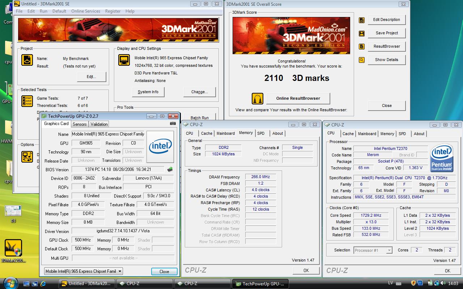Open the Online Services menu
Image resolution: width=463 pixels, height=289 pixels.
click(x=86, y=11)
